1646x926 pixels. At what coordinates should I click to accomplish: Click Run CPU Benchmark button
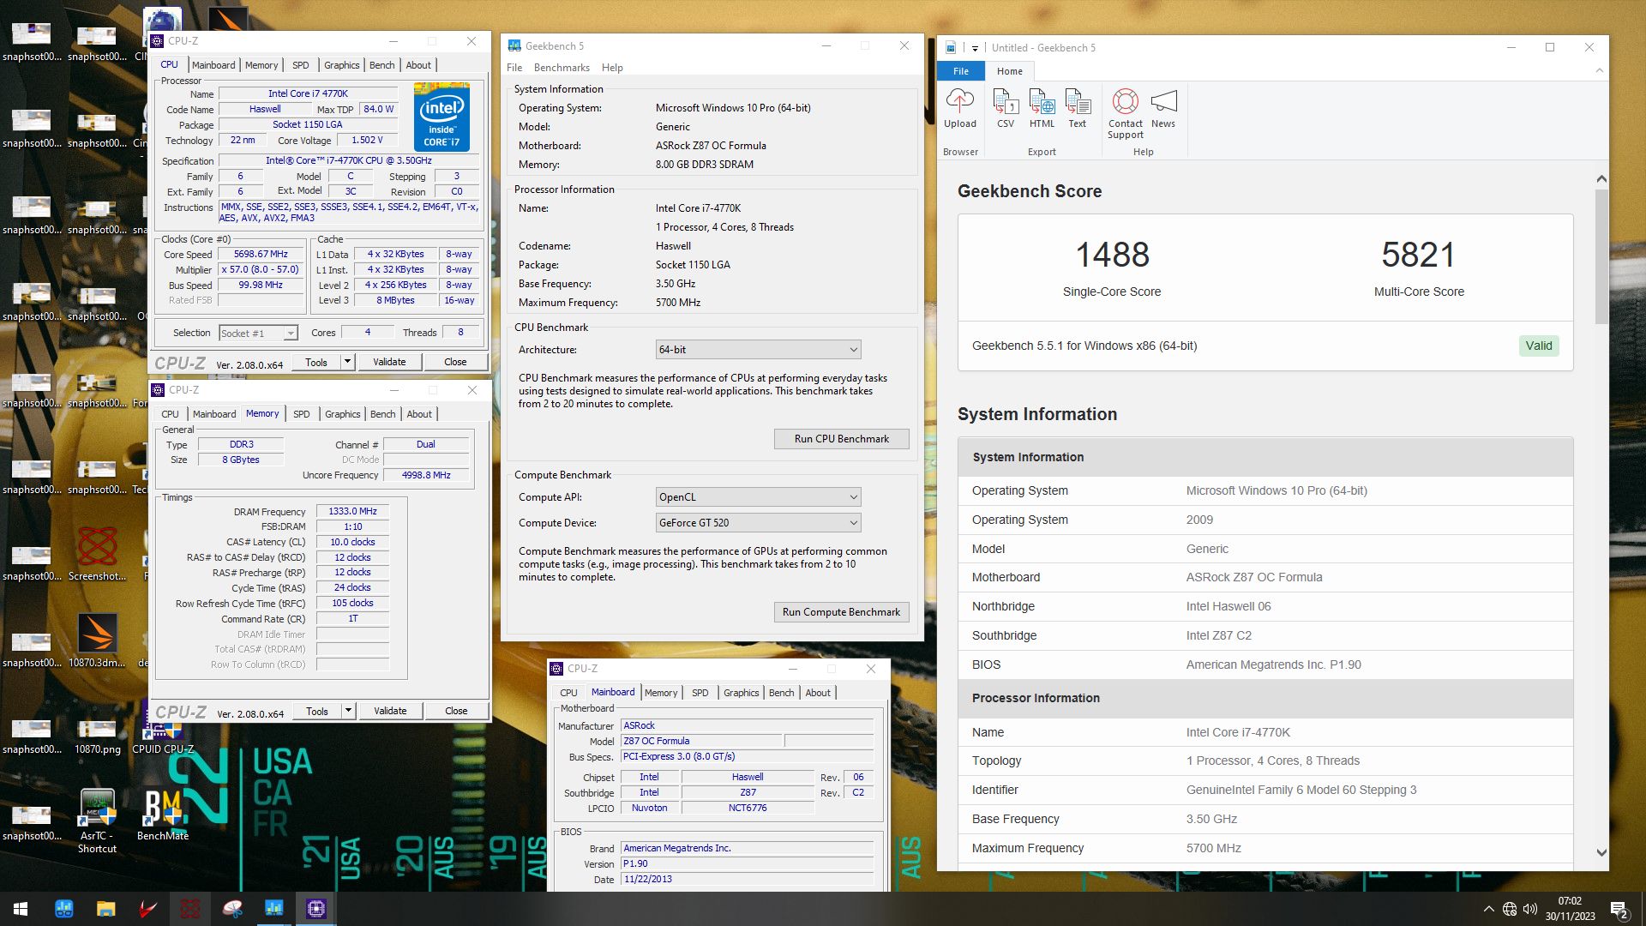coord(842,439)
